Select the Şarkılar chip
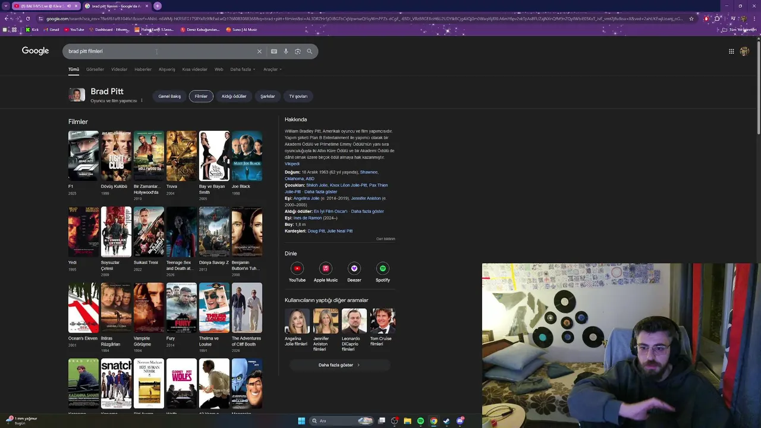This screenshot has height=428, width=761. pos(268,96)
